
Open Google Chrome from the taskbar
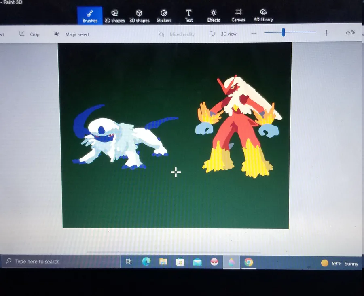pyautogui.click(x=249, y=262)
